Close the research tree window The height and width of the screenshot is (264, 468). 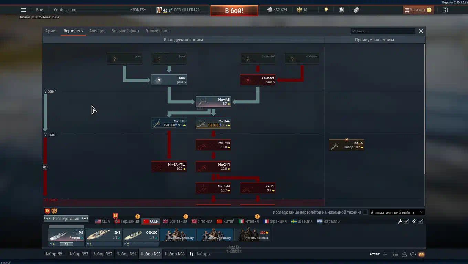[421, 31]
